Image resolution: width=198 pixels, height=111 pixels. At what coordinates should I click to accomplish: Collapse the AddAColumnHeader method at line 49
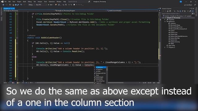pos(17,38)
